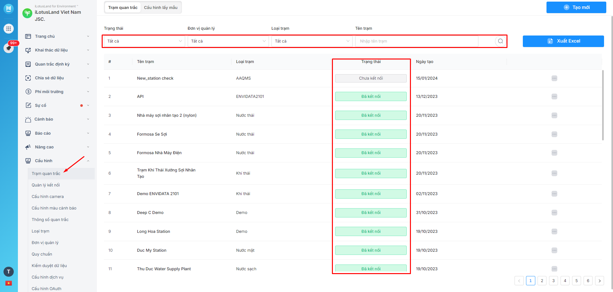
Task: Click the ENVIDATA2101 station type cell
Action: pos(250,97)
